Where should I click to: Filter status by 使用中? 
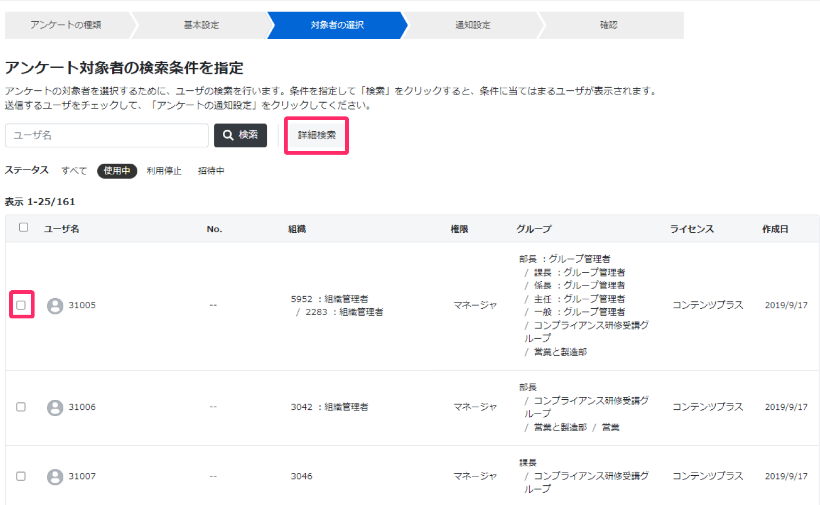click(117, 171)
